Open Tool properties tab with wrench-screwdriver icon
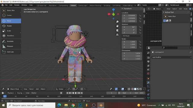This screenshot has width=193, height=108. [148, 53]
